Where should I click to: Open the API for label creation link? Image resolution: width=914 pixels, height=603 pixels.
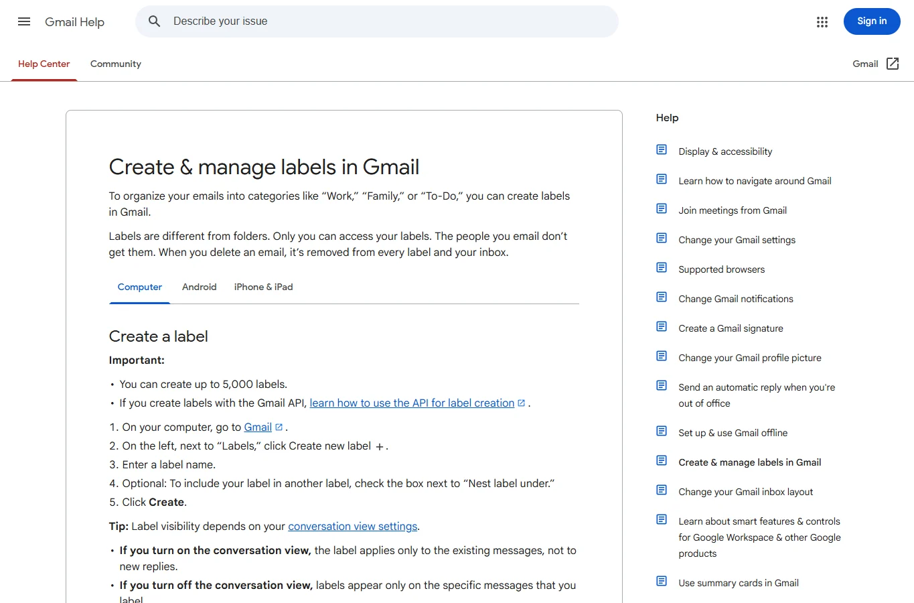click(x=412, y=403)
